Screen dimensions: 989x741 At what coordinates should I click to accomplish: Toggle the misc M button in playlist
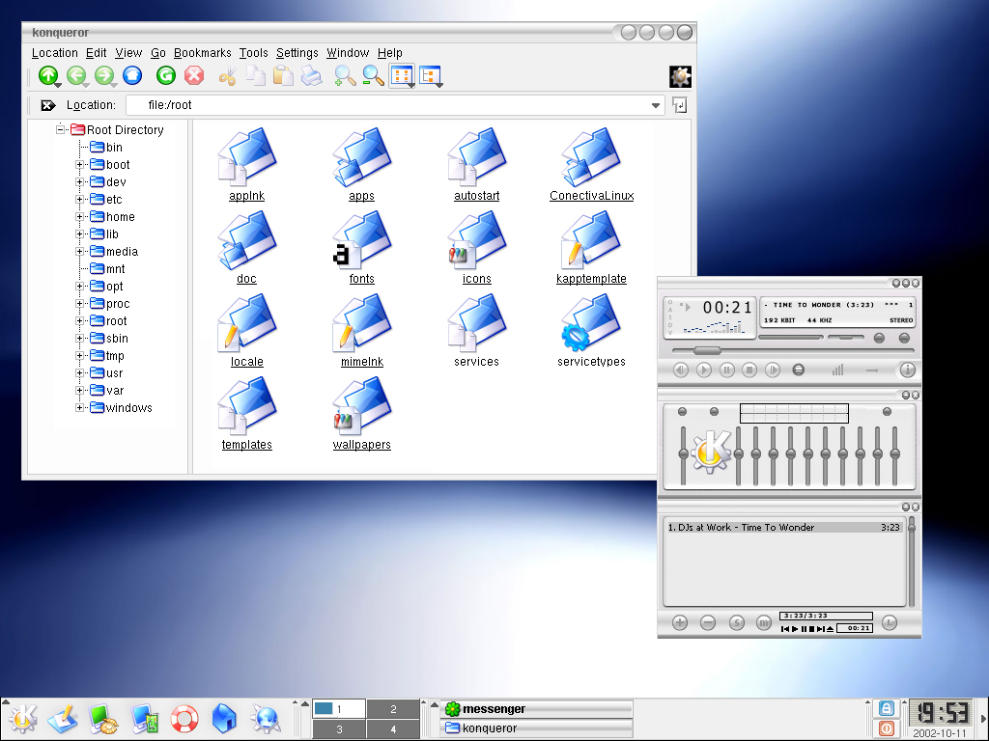(x=763, y=623)
